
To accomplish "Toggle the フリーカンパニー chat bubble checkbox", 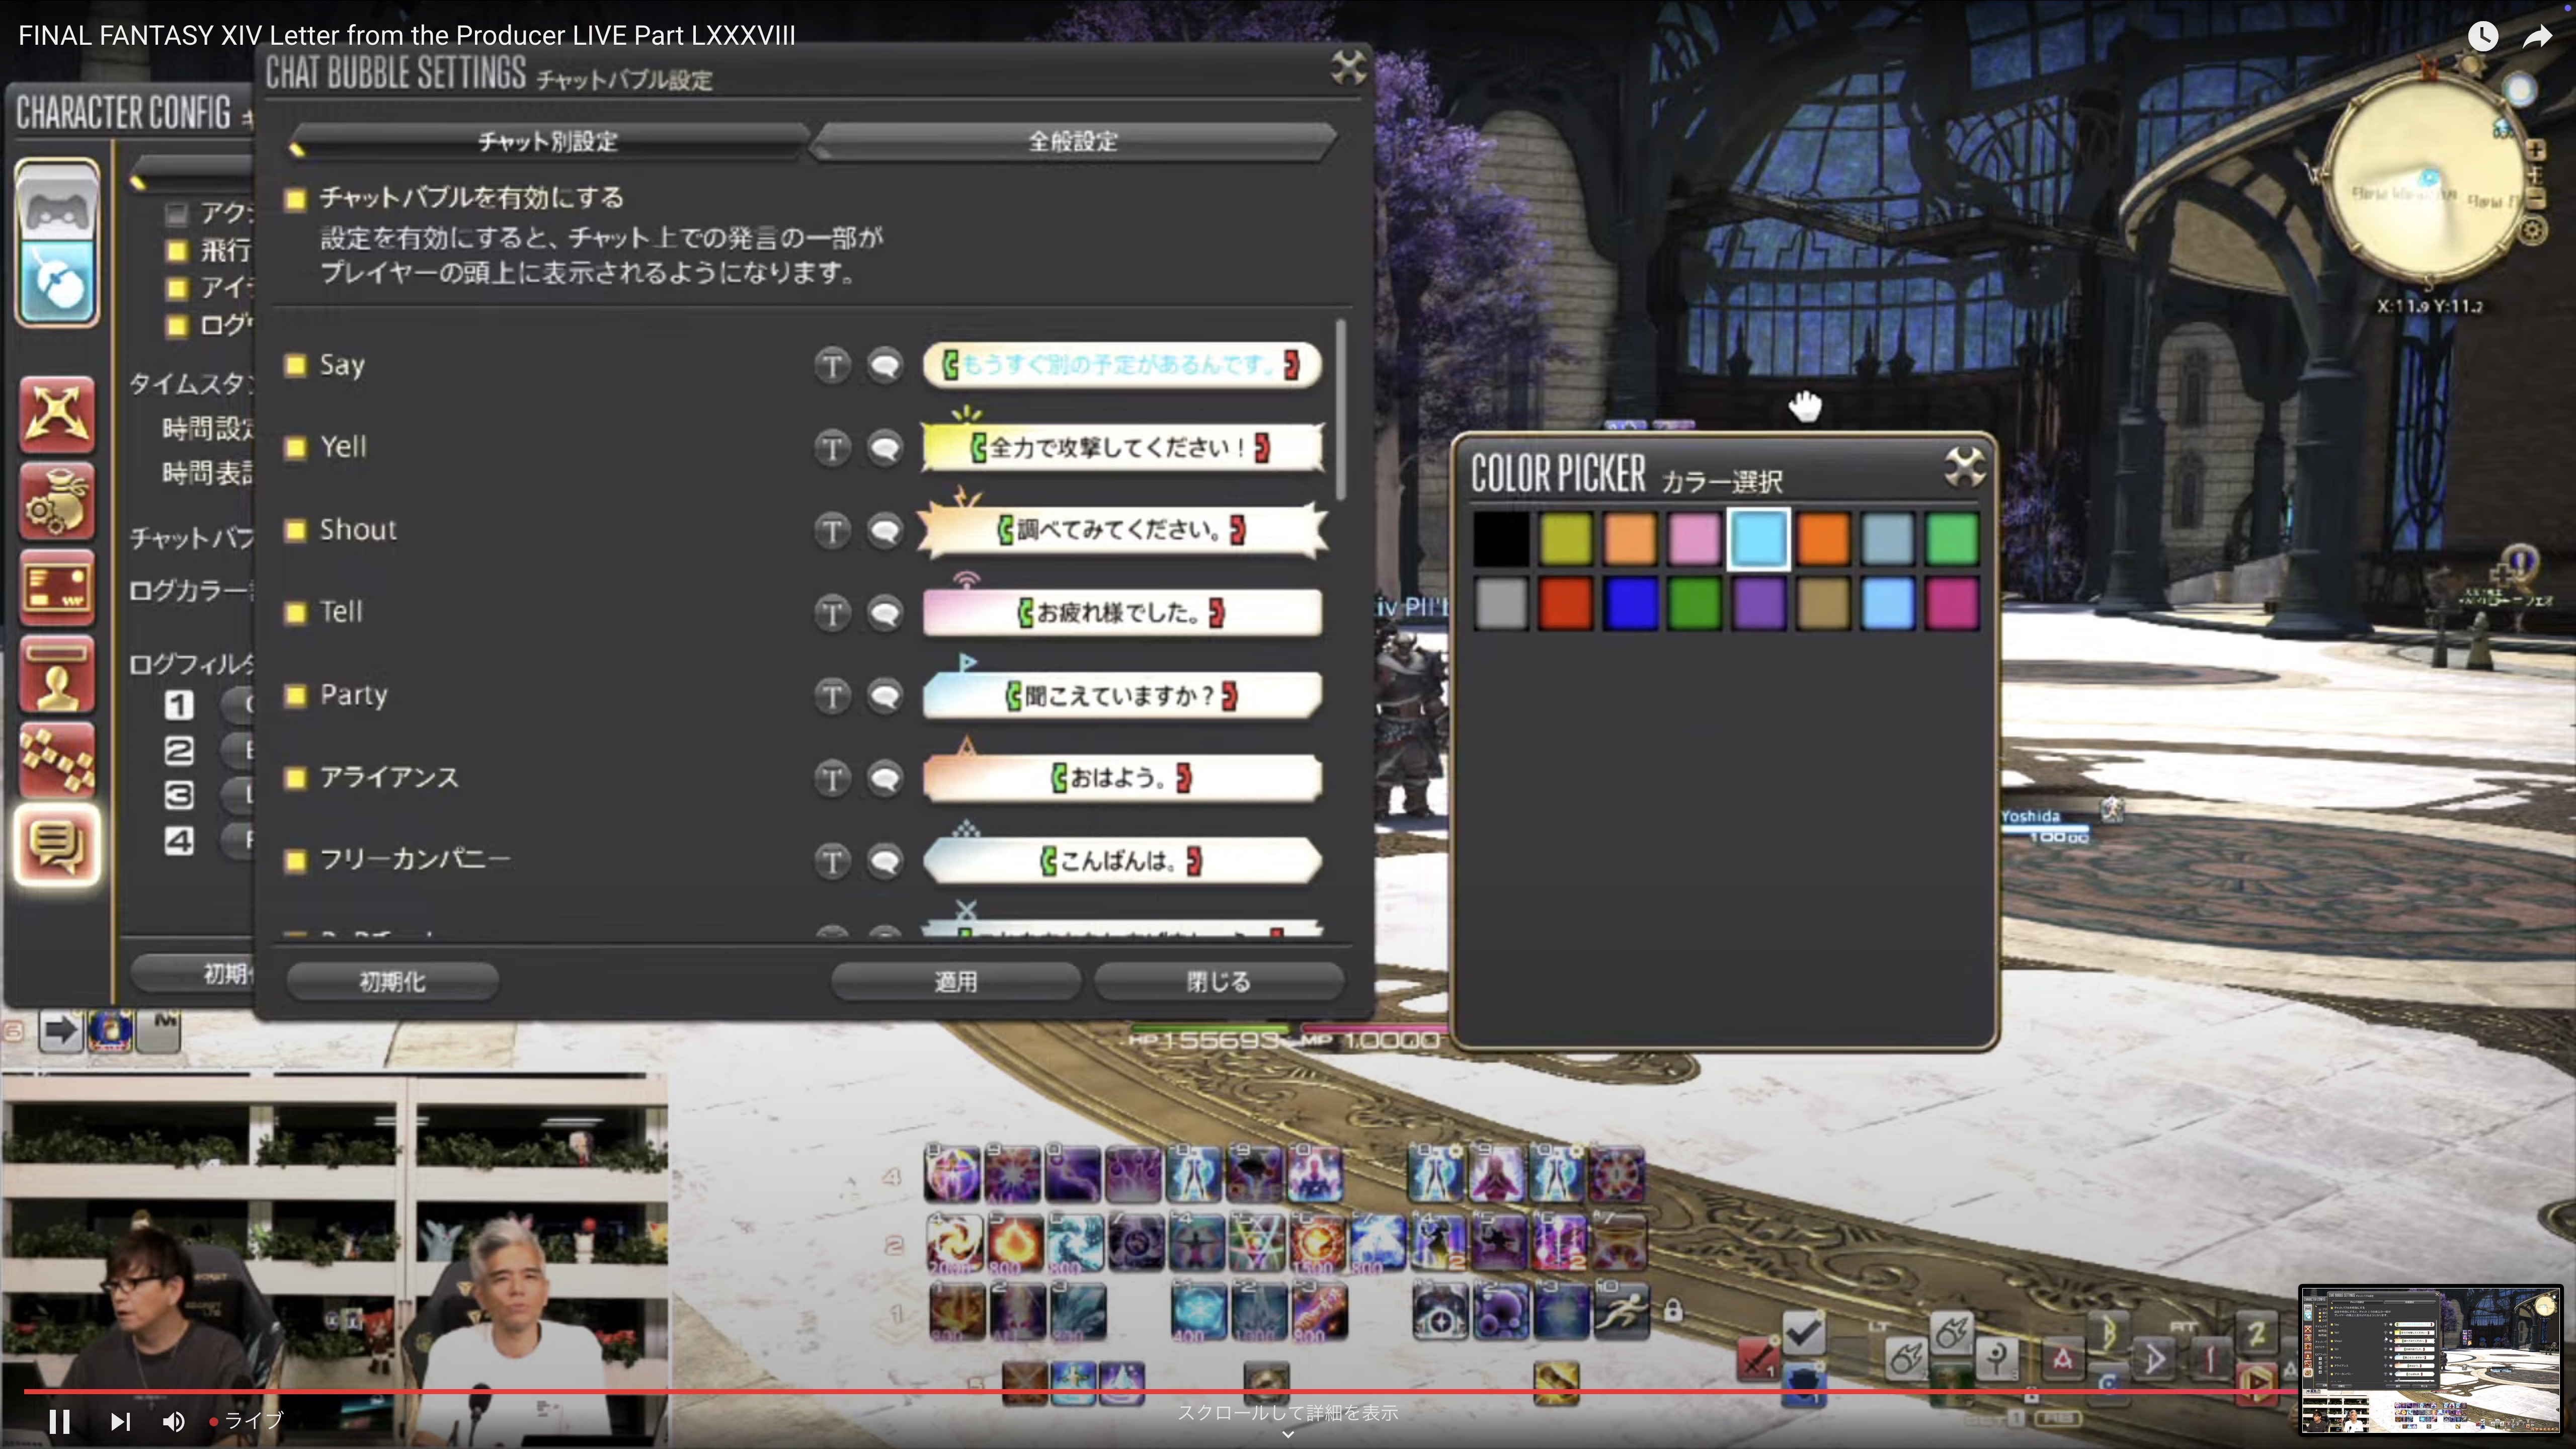I will click(295, 861).
